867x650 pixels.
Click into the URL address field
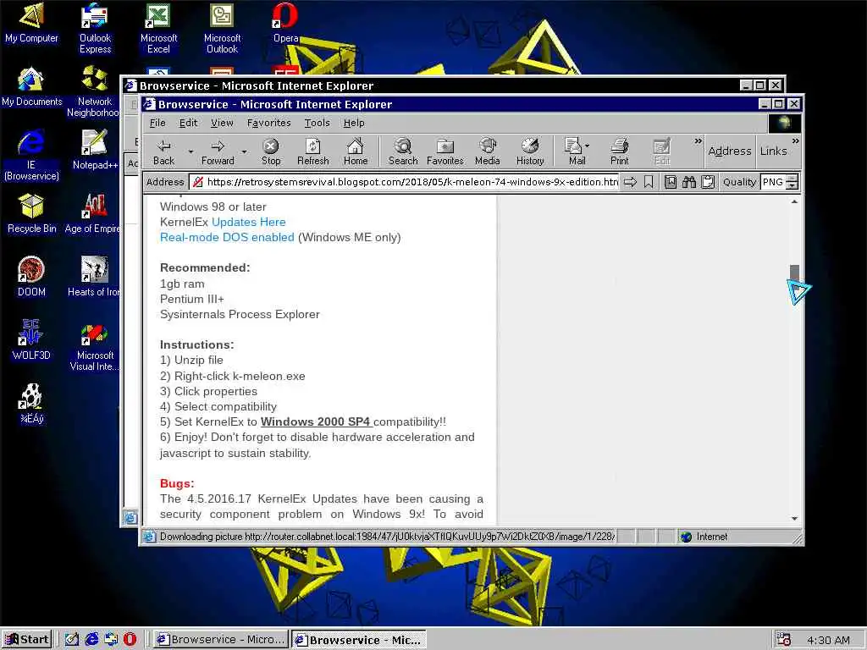click(404, 182)
